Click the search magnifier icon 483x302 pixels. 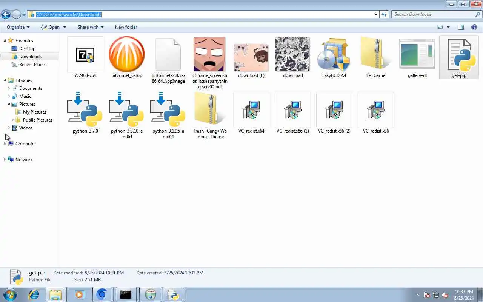coord(478,14)
